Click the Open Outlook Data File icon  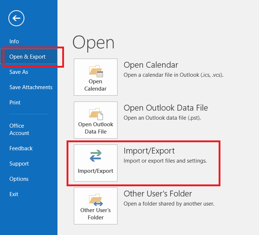pos(96,114)
